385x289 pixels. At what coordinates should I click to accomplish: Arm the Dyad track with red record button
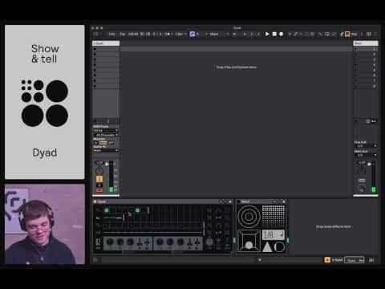[x=99, y=190]
